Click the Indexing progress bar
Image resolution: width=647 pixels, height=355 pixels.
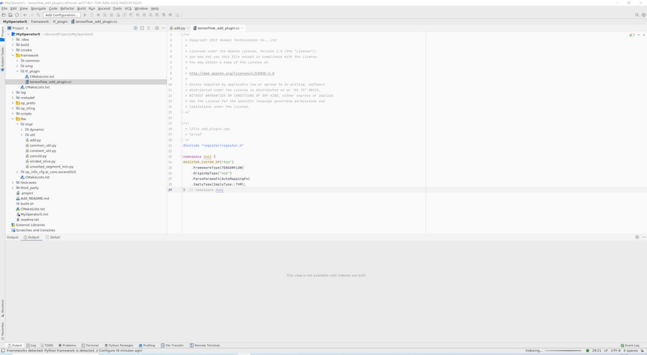point(564,351)
